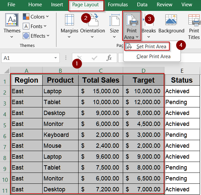Screen dimensions: 201x195
Task: Select column D header
Action: click(144, 71)
